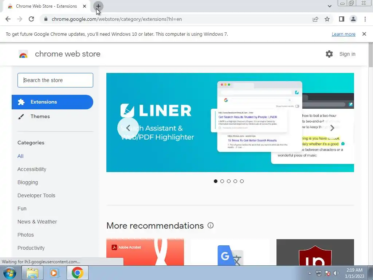Close the Chrome Web Store tab
373x280 pixels.
click(x=85, y=6)
